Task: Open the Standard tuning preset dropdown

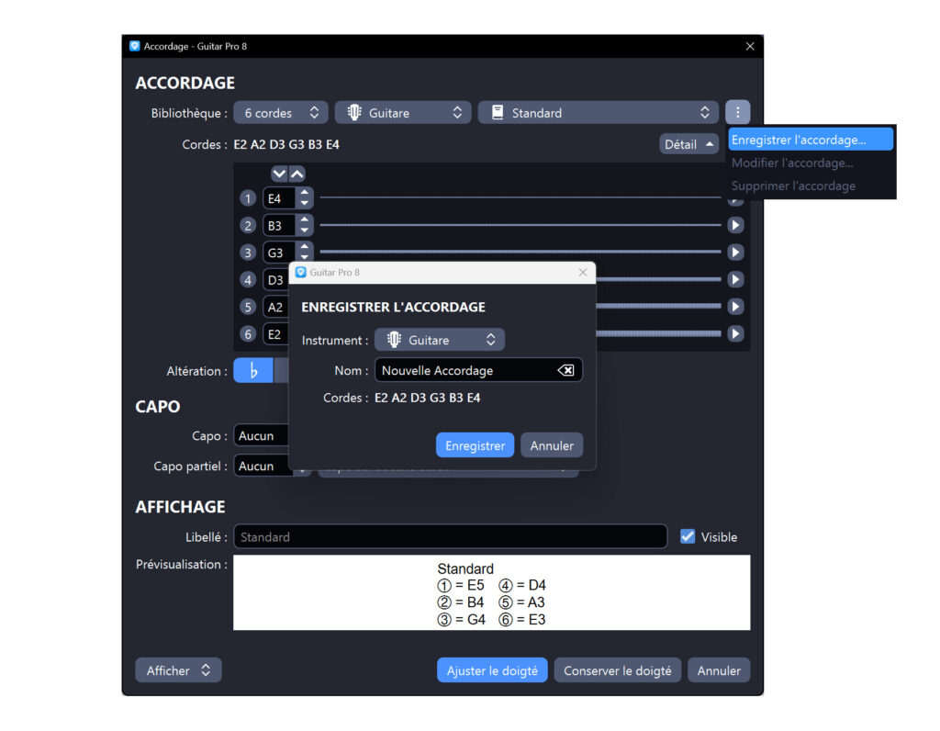Action: [598, 113]
